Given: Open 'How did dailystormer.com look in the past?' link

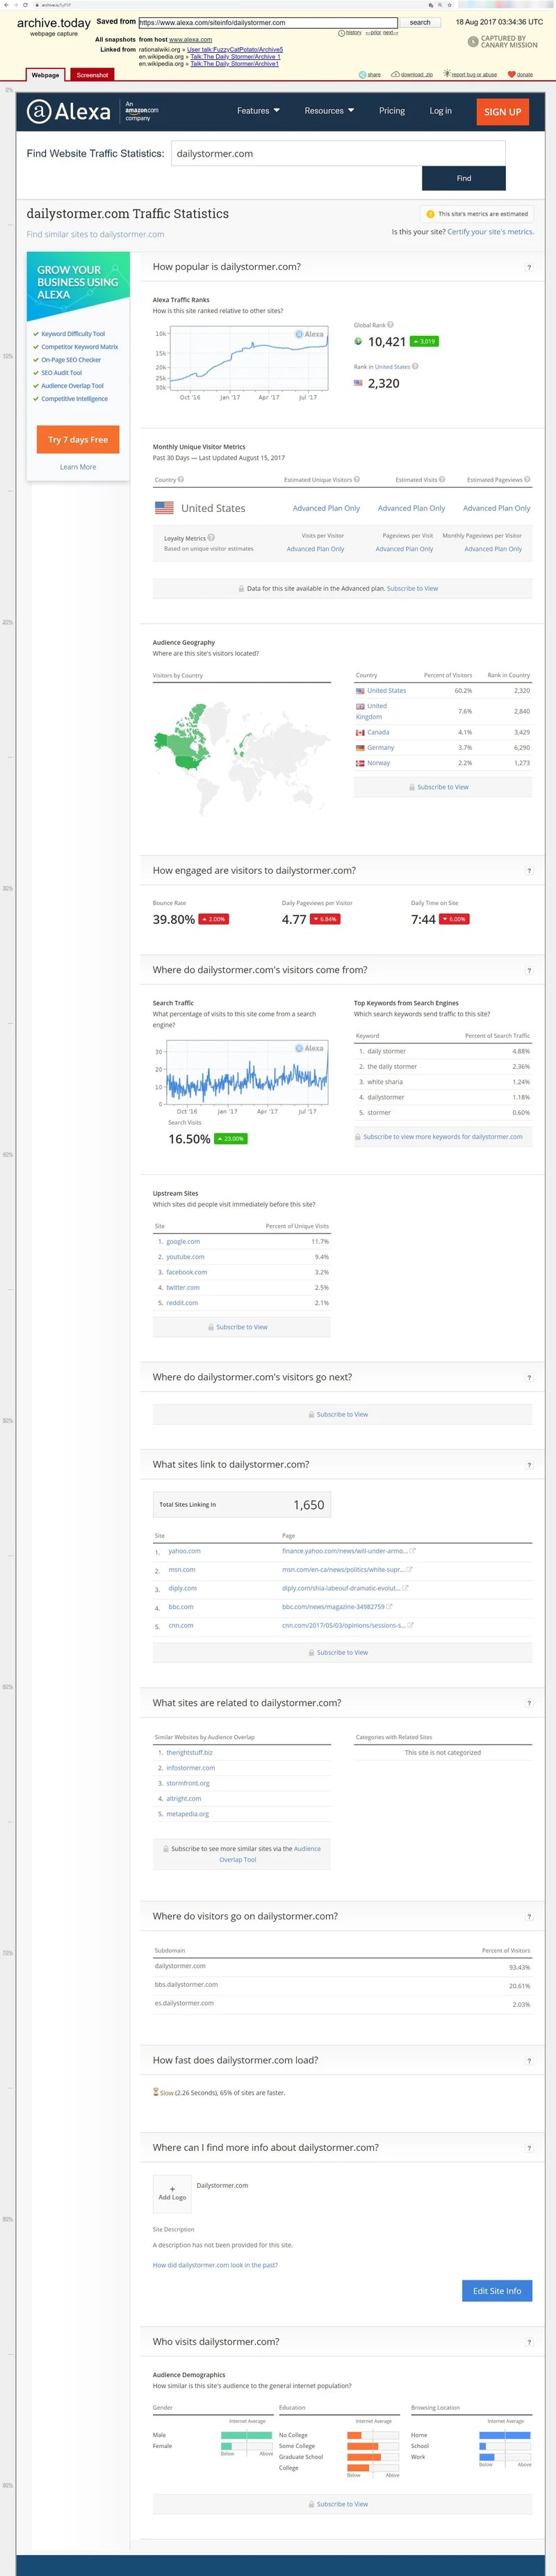Looking at the screenshot, I should (x=215, y=2265).
